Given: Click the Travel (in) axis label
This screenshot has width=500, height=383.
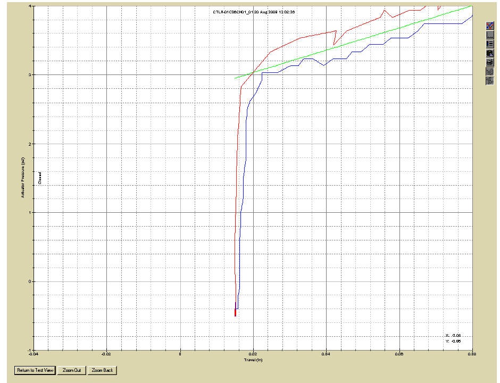Looking at the screenshot, I should 252,359.
